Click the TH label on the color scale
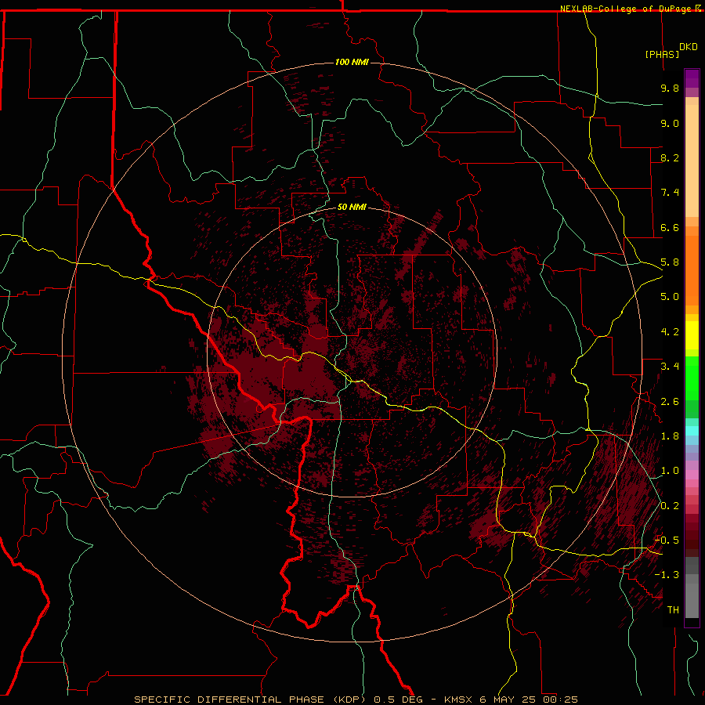 coord(673,610)
